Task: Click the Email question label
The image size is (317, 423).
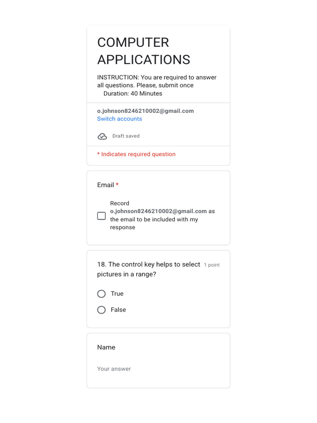Action: point(105,185)
